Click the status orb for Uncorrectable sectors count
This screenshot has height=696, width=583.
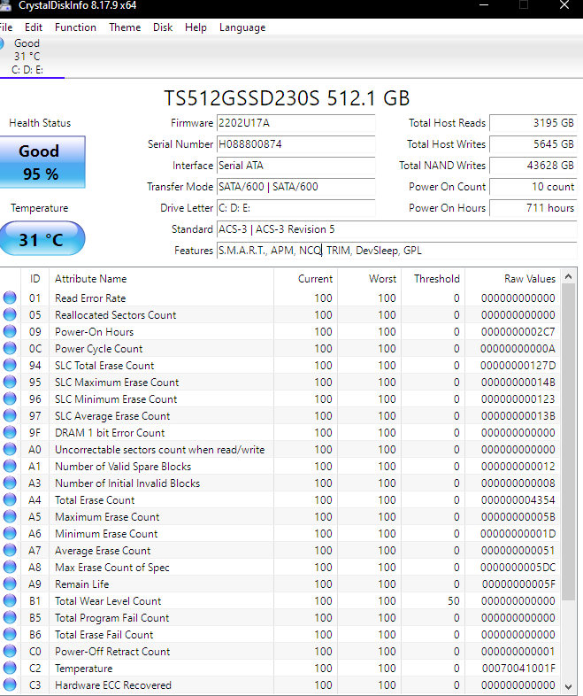(10, 449)
